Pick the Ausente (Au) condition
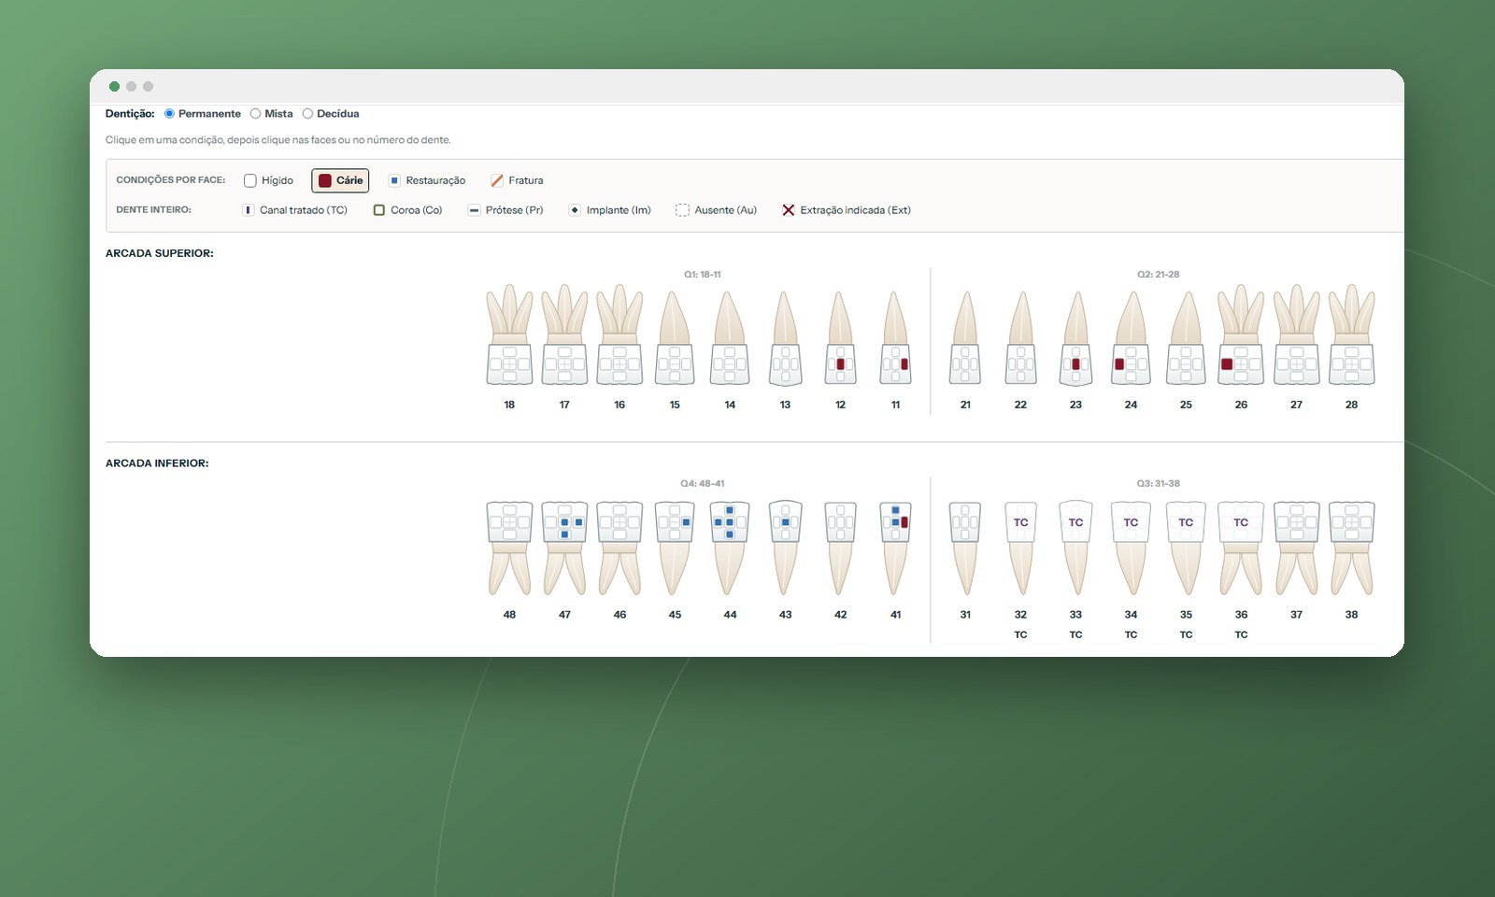Screen dimensions: 1495x897 (x=716, y=210)
